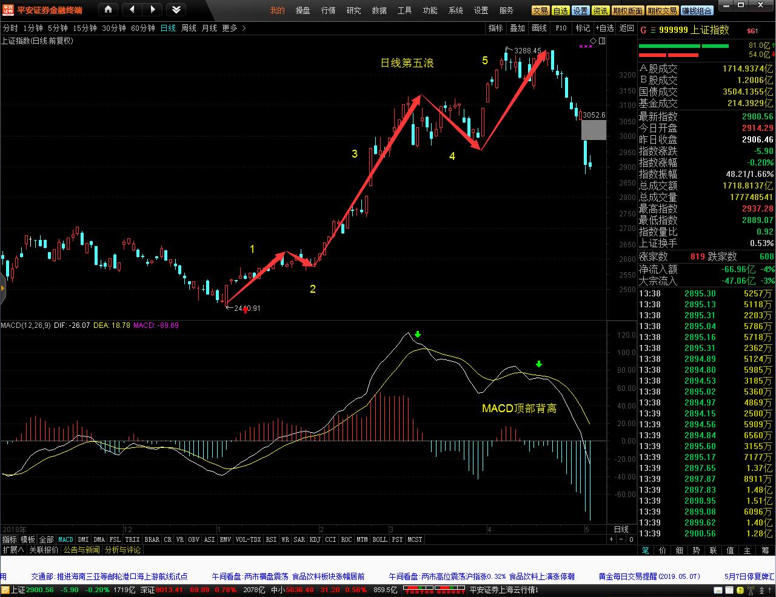This screenshot has height=597, width=776.
Task: Select the BRAR indicator tab
Action: [152, 539]
